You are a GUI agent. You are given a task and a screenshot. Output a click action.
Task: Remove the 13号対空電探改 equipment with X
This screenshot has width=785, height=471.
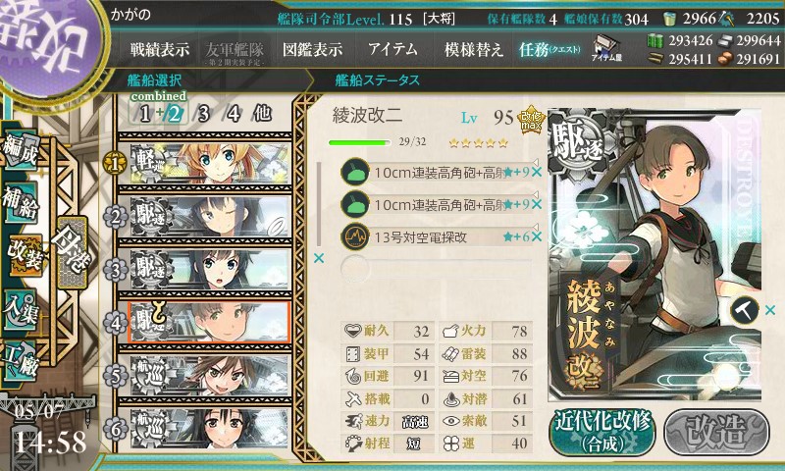pyautogui.click(x=537, y=236)
